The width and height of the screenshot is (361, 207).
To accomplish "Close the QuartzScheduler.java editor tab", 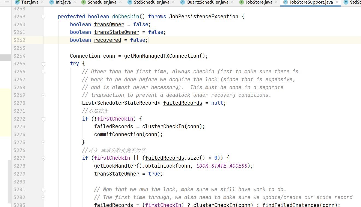I will pos(232,2).
